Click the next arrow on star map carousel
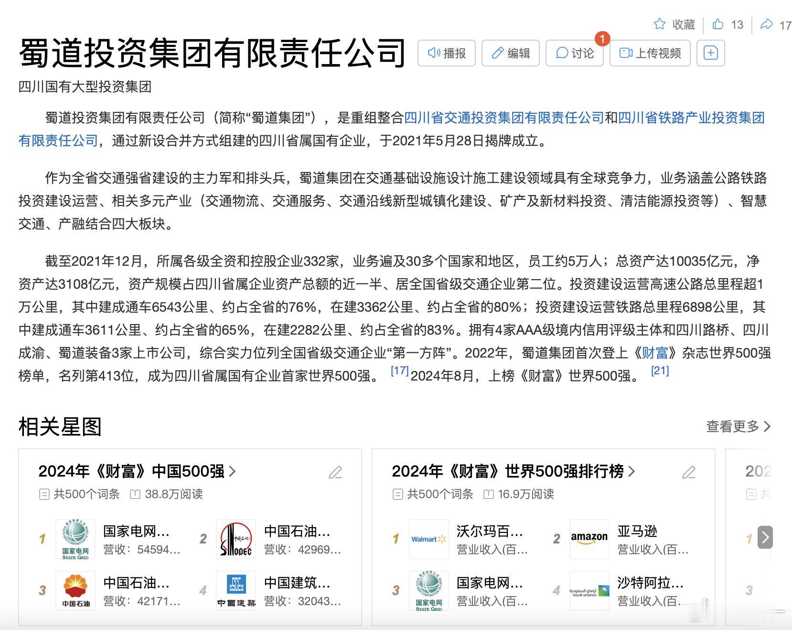This screenshot has width=792, height=630. click(765, 537)
